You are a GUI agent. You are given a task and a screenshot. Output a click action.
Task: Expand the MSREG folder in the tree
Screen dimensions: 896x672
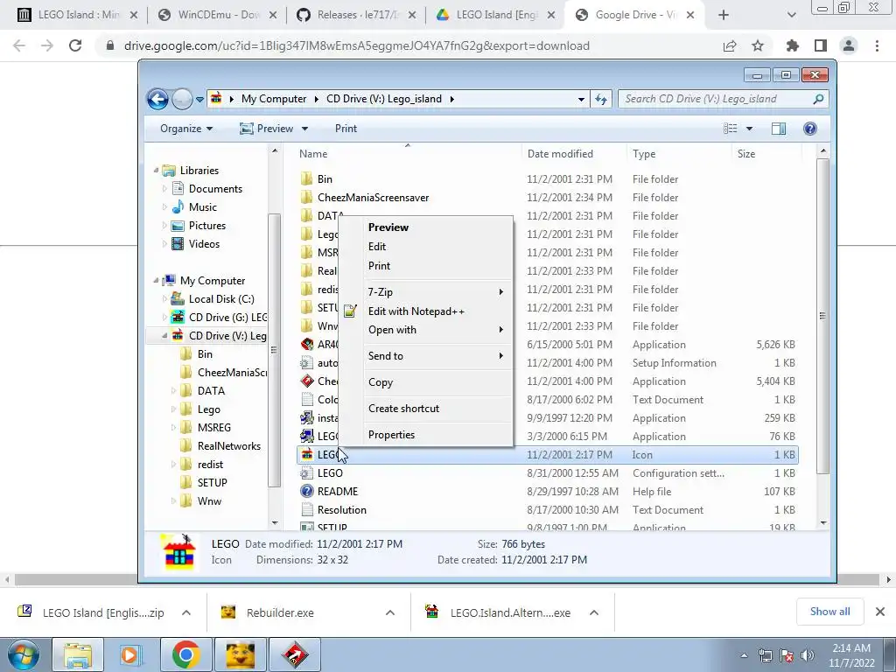pyautogui.click(x=173, y=427)
